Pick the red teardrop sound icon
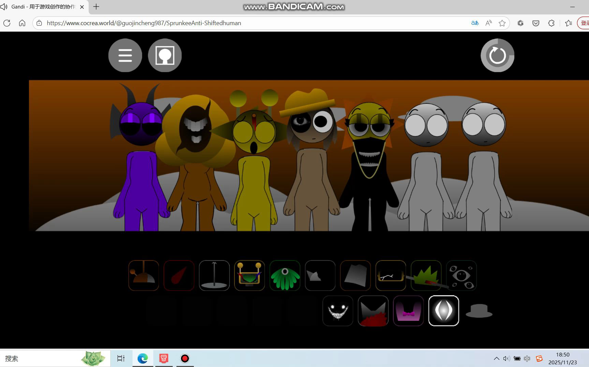The height and width of the screenshot is (367, 589). coord(179,276)
